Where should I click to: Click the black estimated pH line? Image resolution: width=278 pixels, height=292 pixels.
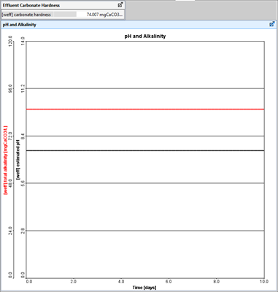145,150
